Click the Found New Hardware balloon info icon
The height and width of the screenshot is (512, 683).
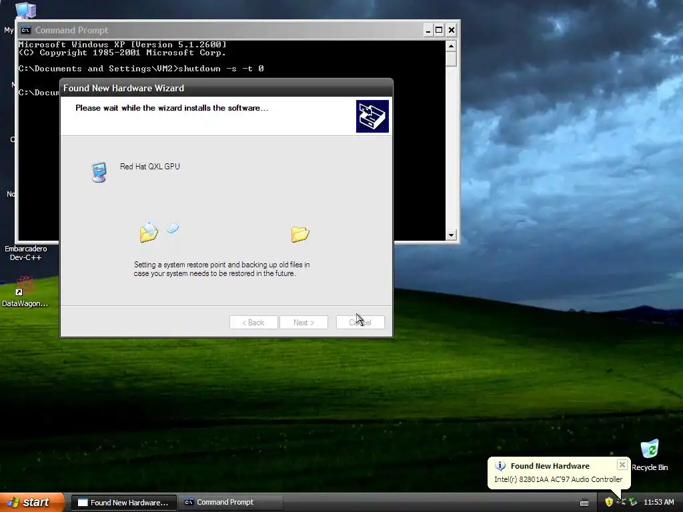click(500, 466)
